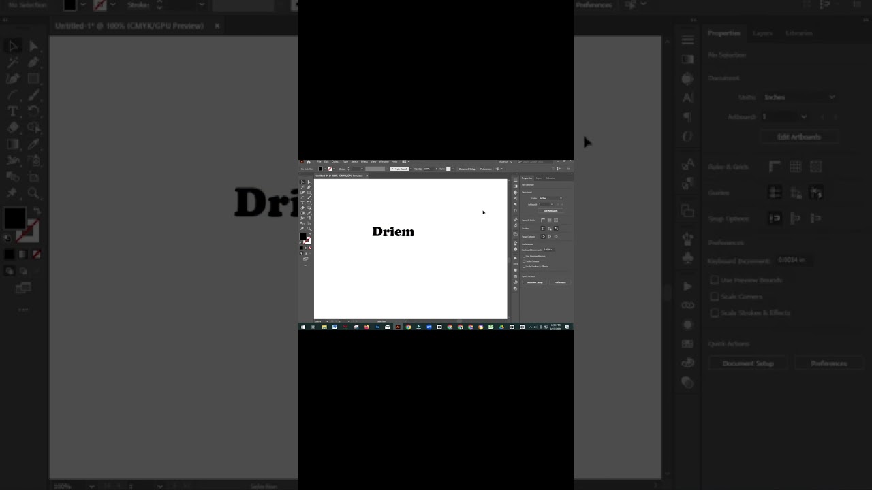This screenshot has width=872, height=490.
Task: Open the Window menu
Action: [x=384, y=161]
